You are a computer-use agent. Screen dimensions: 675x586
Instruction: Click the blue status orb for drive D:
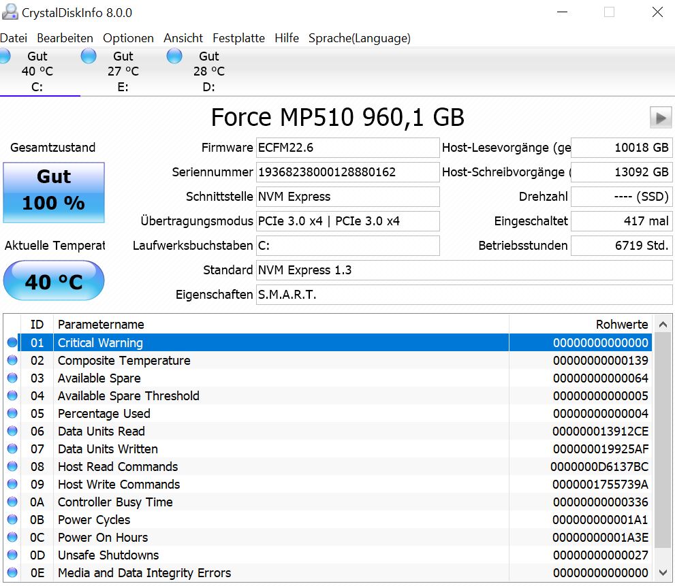pyautogui.click(x=174, y=56)
